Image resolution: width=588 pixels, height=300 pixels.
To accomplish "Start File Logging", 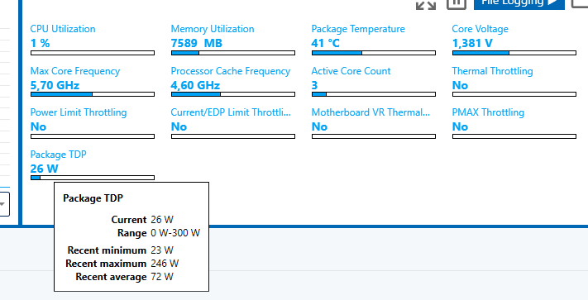I will pos(519,4).
